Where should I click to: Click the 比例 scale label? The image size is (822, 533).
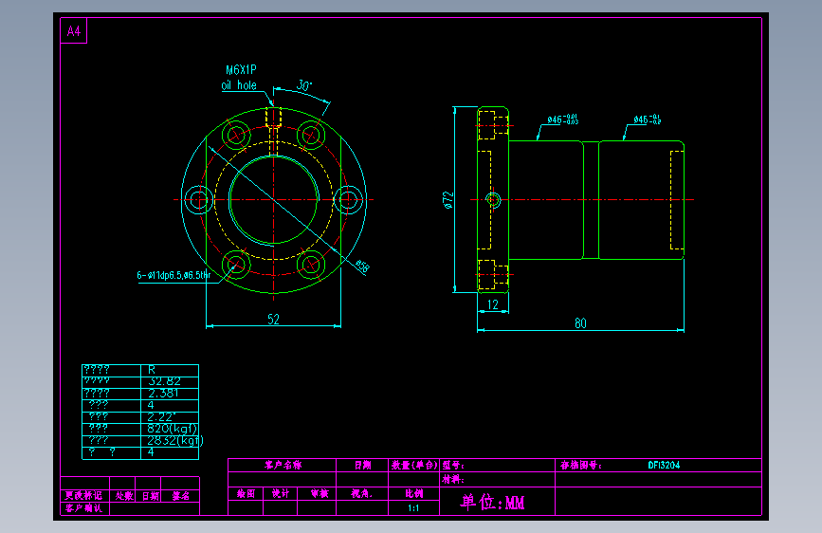(413, 494)
